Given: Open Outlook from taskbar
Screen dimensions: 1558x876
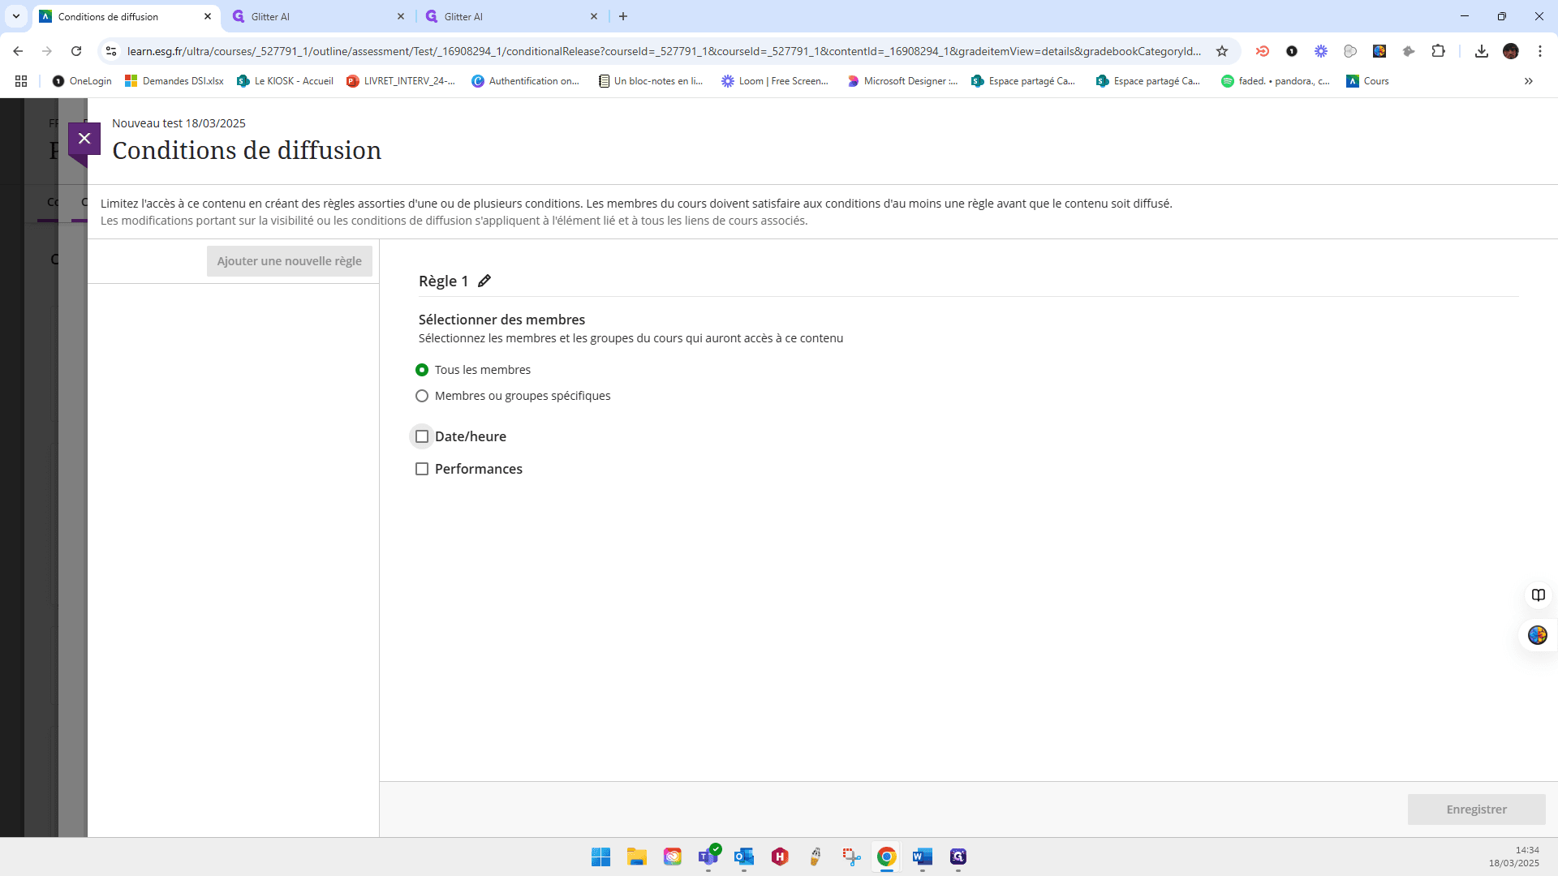Looking at the screenshot, I should (744, 857).
